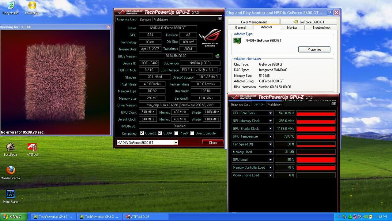392x221 pixels.
Task: Click the ROG logo in GPU-Z Graphics Card window
Action: [210, 37]
